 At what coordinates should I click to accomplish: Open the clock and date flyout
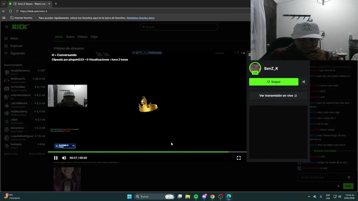click(x=349, y=197)
